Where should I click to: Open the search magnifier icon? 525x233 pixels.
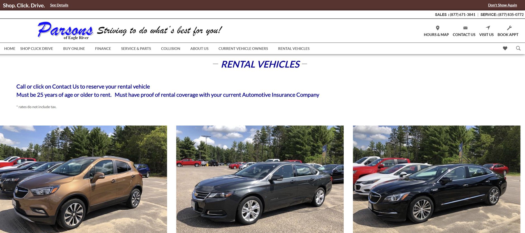point(518,48)
